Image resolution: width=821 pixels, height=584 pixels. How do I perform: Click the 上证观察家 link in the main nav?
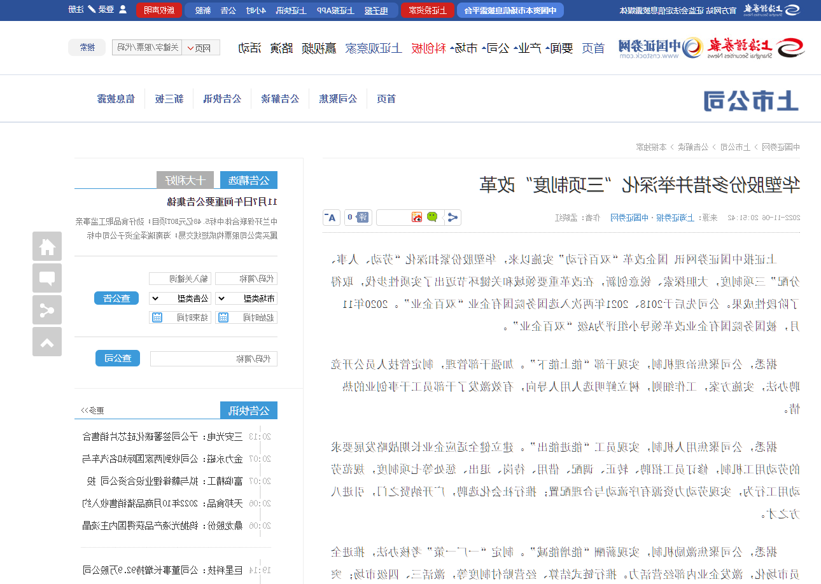click(x=374, y=48)
